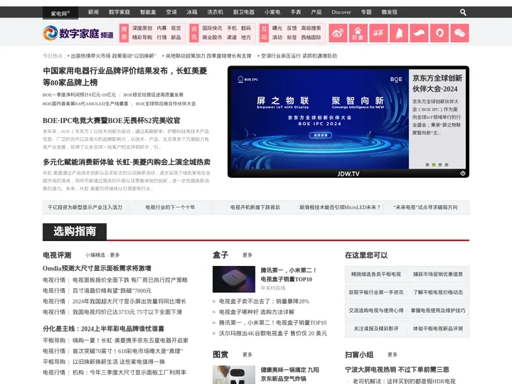The image size is (512, 384).
Task: Open 分化是主线：2024上半年彩电品牌 headline
Action: pos(104,329)
